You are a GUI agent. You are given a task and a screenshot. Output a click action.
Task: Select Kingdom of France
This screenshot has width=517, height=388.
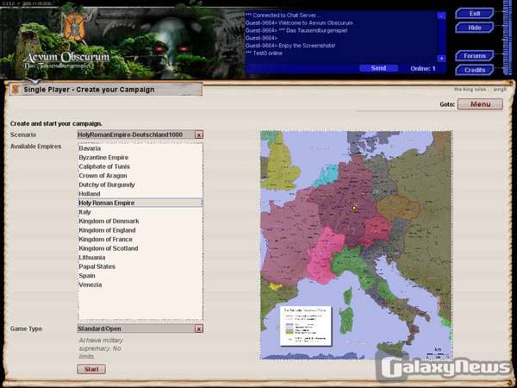[140, 239]
